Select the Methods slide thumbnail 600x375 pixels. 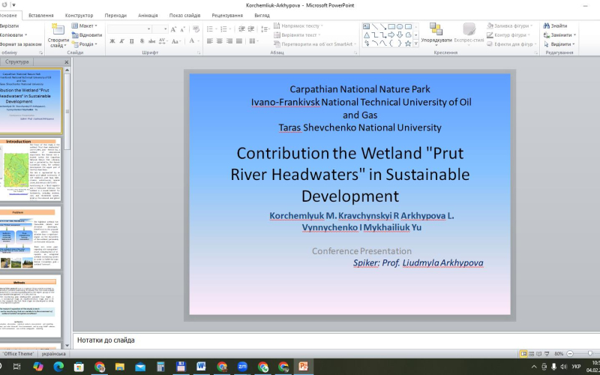click(30, 306)
